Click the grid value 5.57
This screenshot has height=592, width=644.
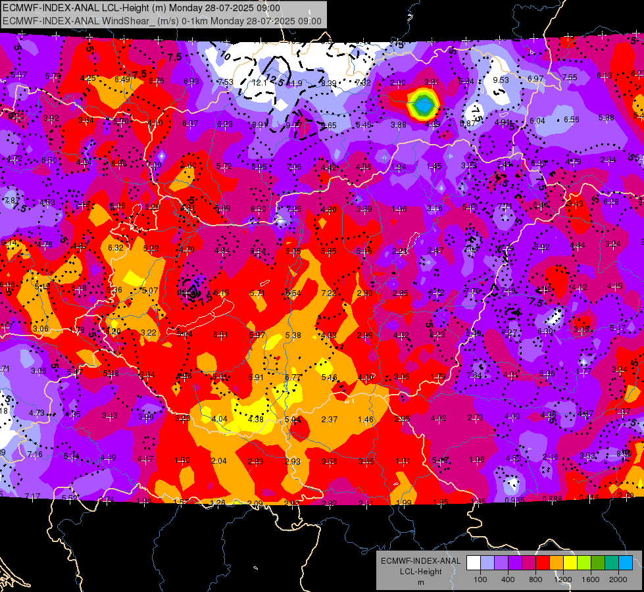click(x=19, y=75)
